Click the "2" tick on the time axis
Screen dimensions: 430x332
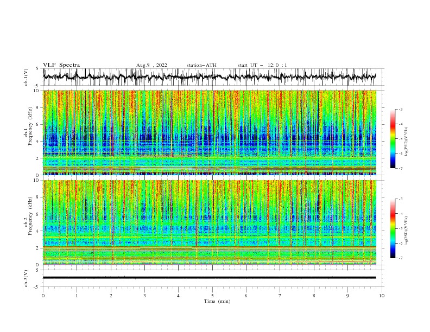pyautogui.click(x=111, y=296)
